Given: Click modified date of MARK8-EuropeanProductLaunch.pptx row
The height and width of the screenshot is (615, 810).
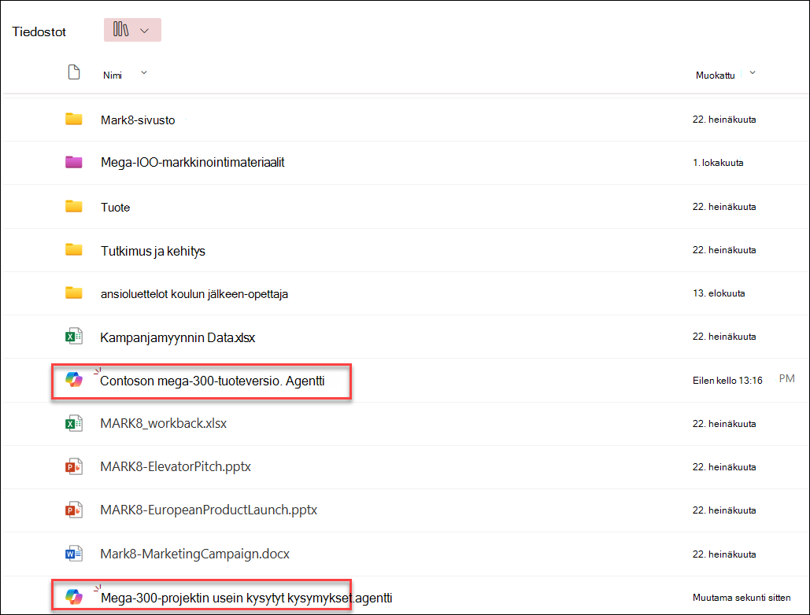Looking at the screenshot, I should (x=724, y=510).
